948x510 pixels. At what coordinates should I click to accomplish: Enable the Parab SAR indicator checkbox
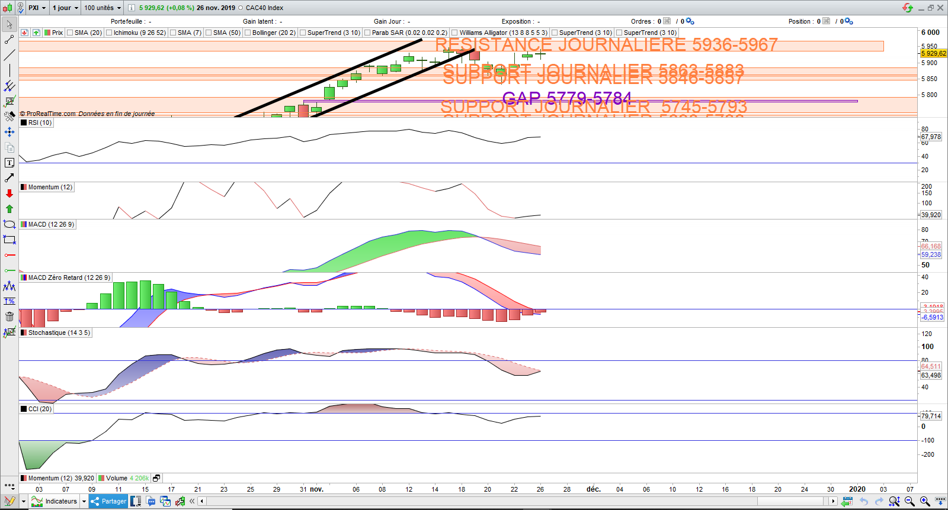pyautogui.click(x=367, y=33)
